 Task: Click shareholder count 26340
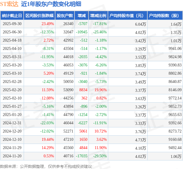(68, 24)
